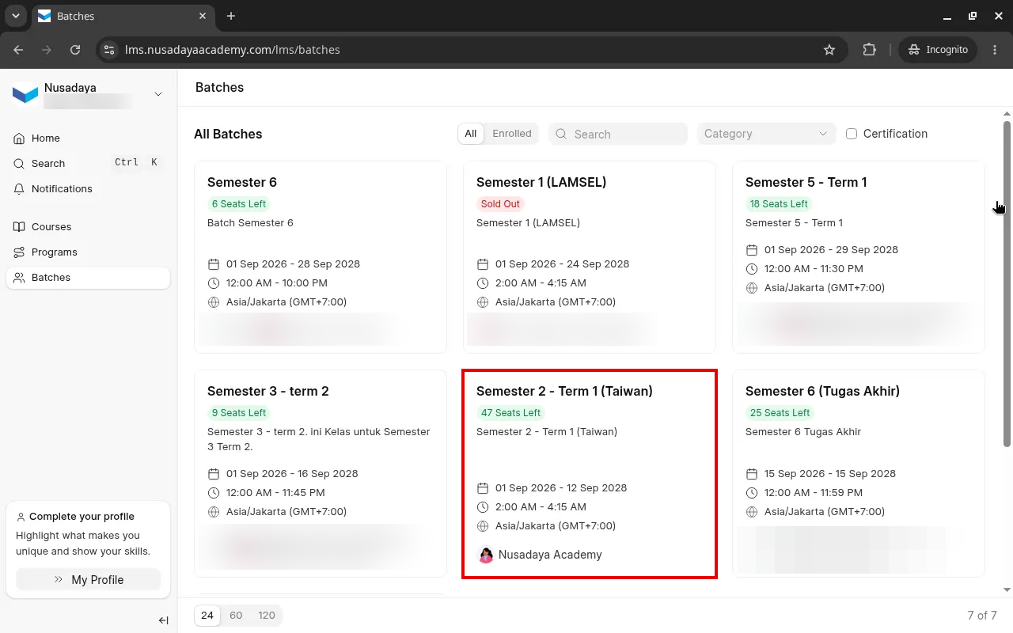
Task: Click the address bar URL
Action: (233, 49)
